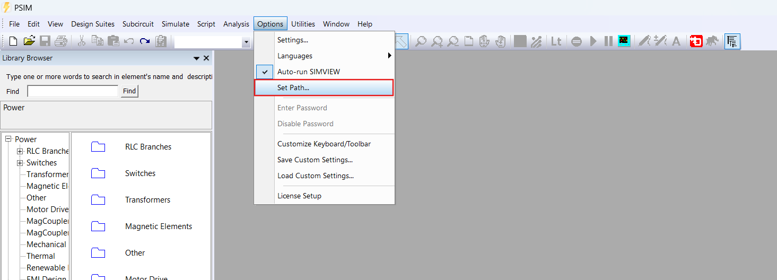The width and height of the screenshot is (777, 280).
Task: Click the Run Simulation play icon
Action: pos(593,41)
